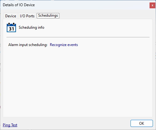156x130 pixels.
Task: Dismiss the window using the red X
Action: (152, 5)
